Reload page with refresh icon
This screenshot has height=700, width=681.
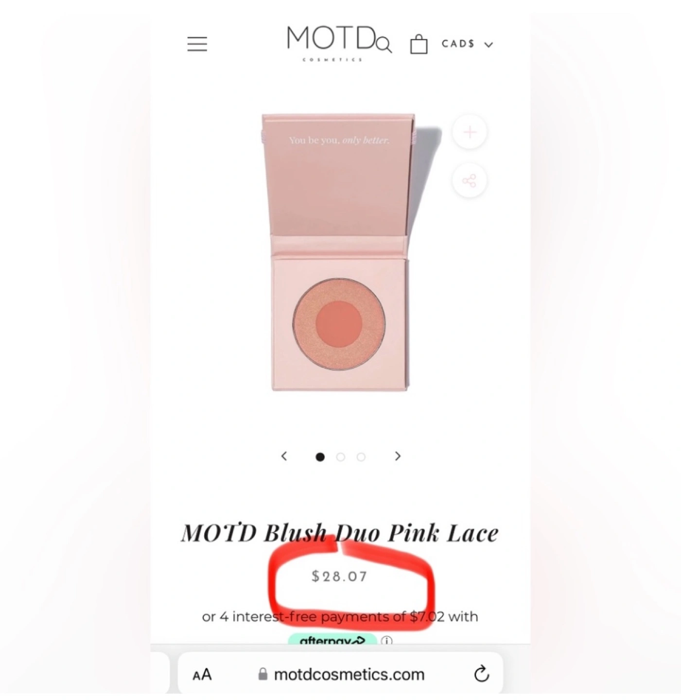(x=481, y=674)
